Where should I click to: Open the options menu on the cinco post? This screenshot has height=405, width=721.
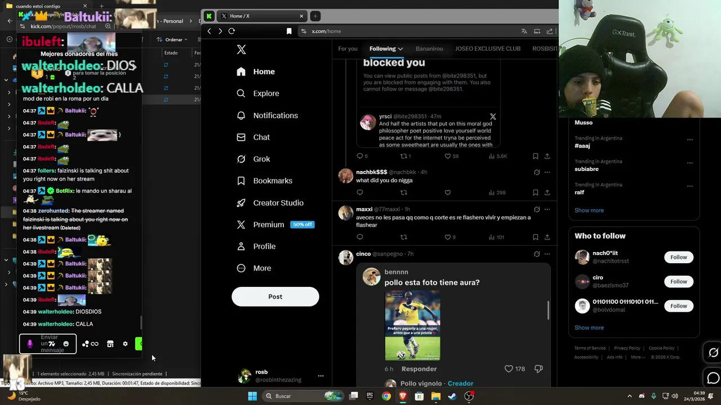(x=547, y=254)
